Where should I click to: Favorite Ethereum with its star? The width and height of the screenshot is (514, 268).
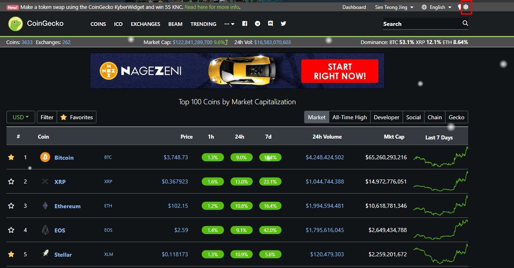click(x=11, y=206)
